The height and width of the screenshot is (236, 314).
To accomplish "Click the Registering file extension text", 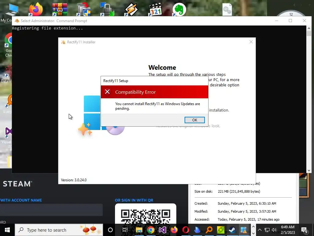I will [x=48, y=28].
